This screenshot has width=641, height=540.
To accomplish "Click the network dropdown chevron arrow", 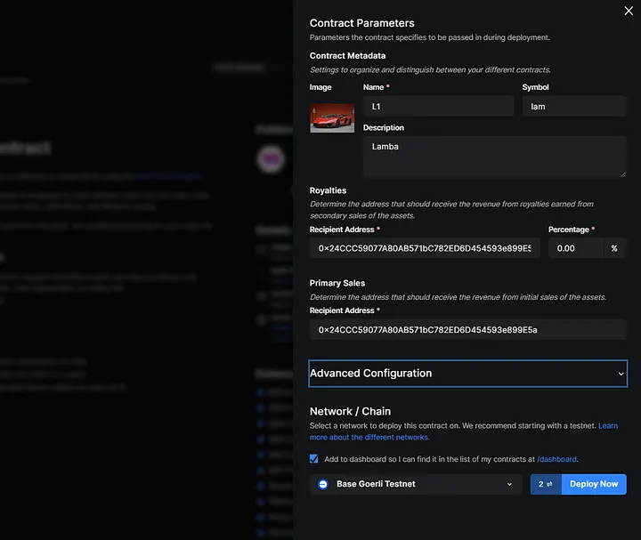I will click(510, 484).
